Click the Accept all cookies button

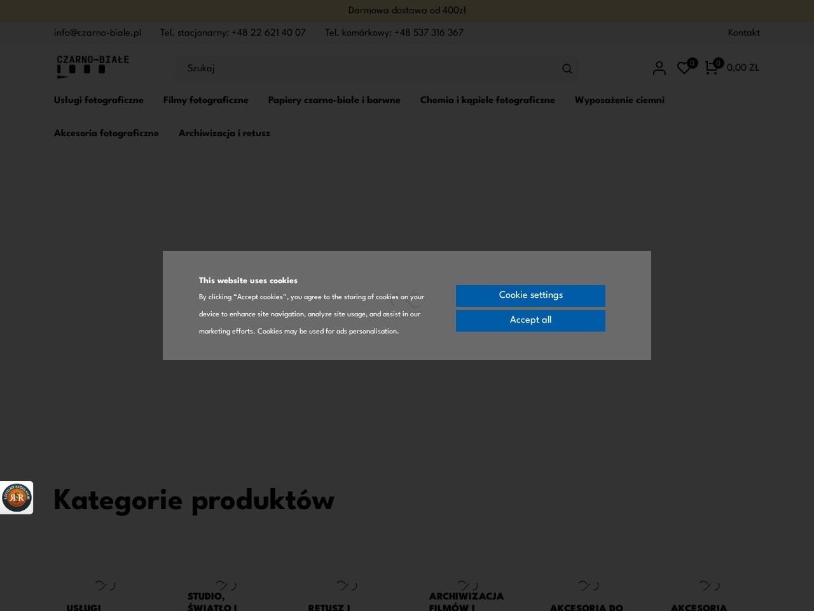tap(530, 320)
